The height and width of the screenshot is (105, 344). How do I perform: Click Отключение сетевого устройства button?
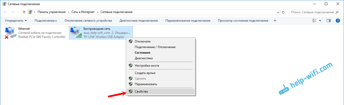88,21
